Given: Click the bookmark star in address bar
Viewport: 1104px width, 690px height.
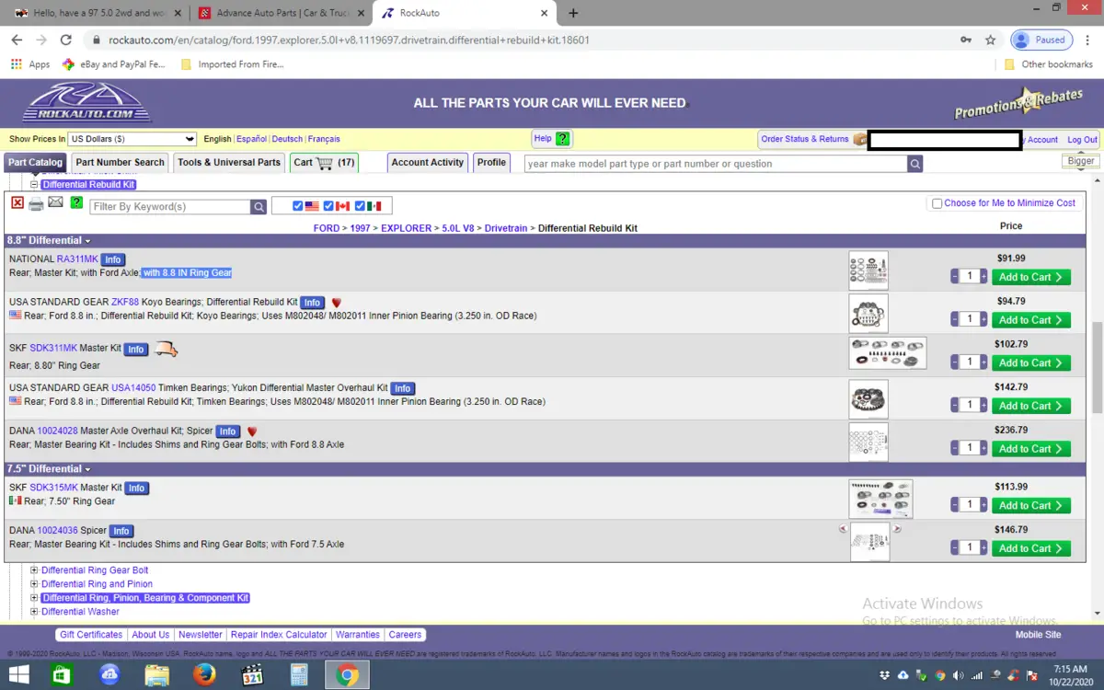Looking at the screenshot, I should click(x=990, y=40).
